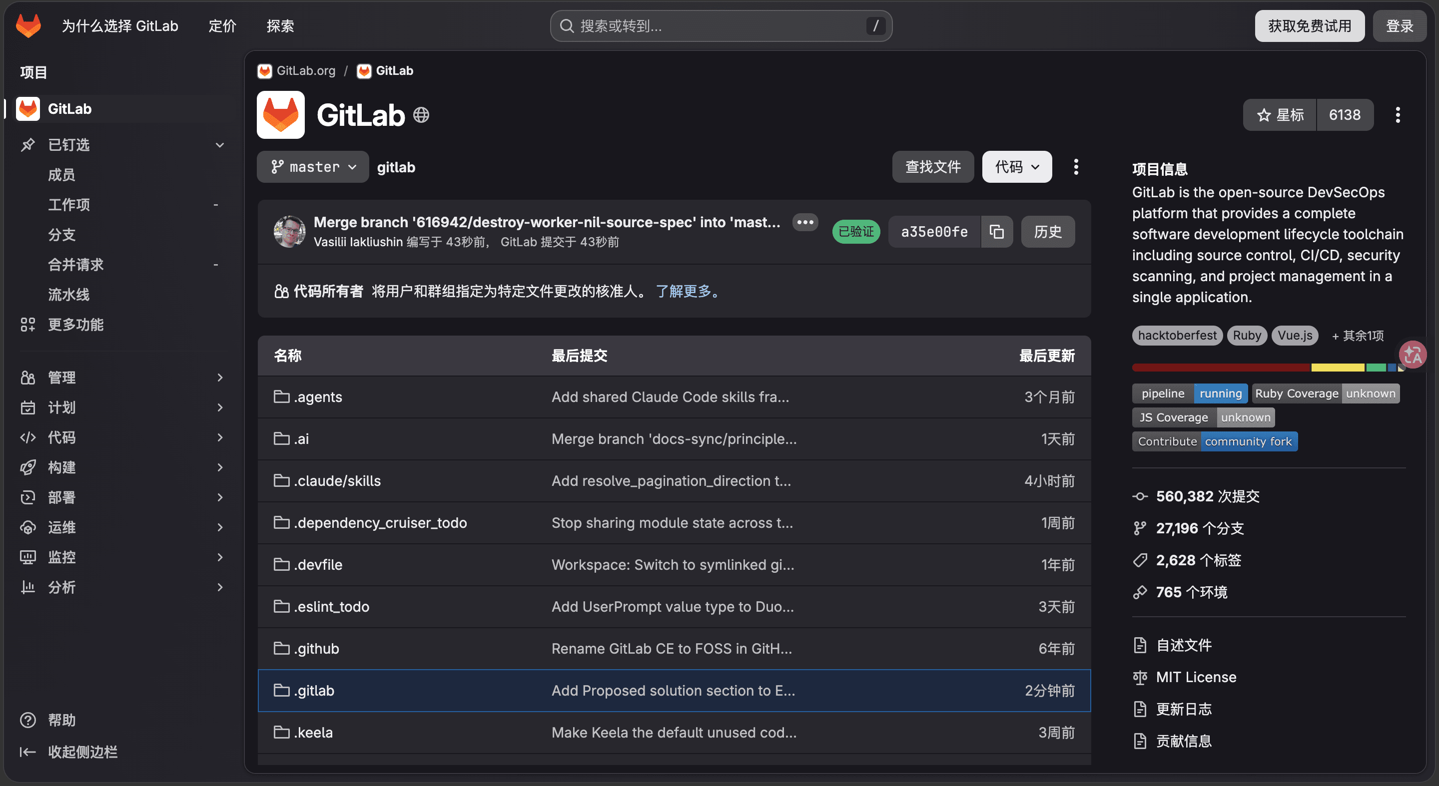
Task: Open repository actions kebab beside 代码 button
Action: 1076,167
